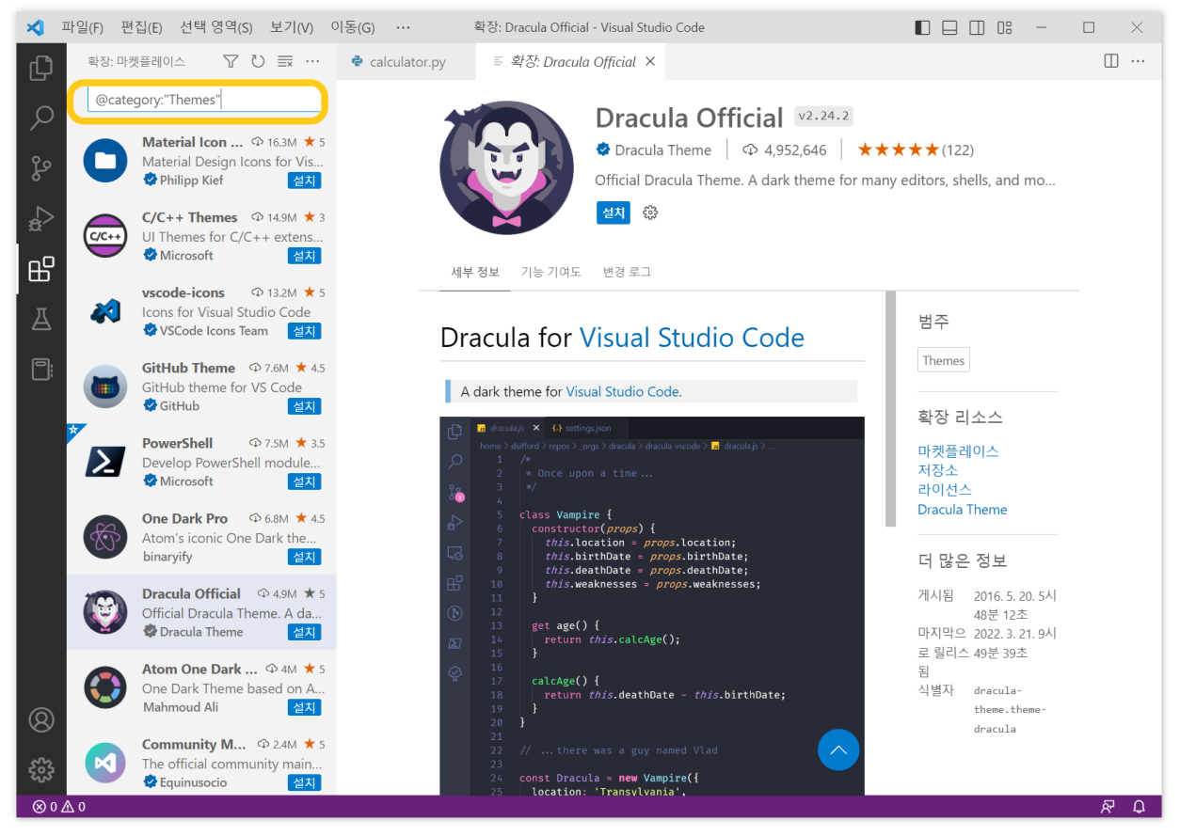The image size is (1180, 836).
Task: Click the Dracula code screenshot image
Action: pos(652,607)
